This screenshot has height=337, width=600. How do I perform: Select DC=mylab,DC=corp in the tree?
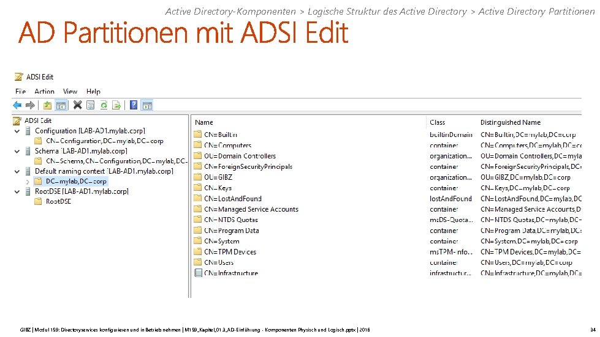point(76,181)
